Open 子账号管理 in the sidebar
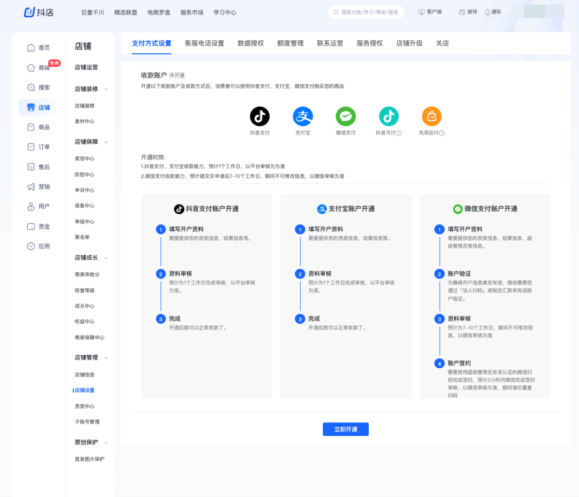 click(89, 421)
